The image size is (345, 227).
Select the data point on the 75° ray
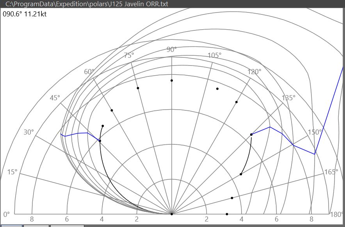tap(138, 88)
